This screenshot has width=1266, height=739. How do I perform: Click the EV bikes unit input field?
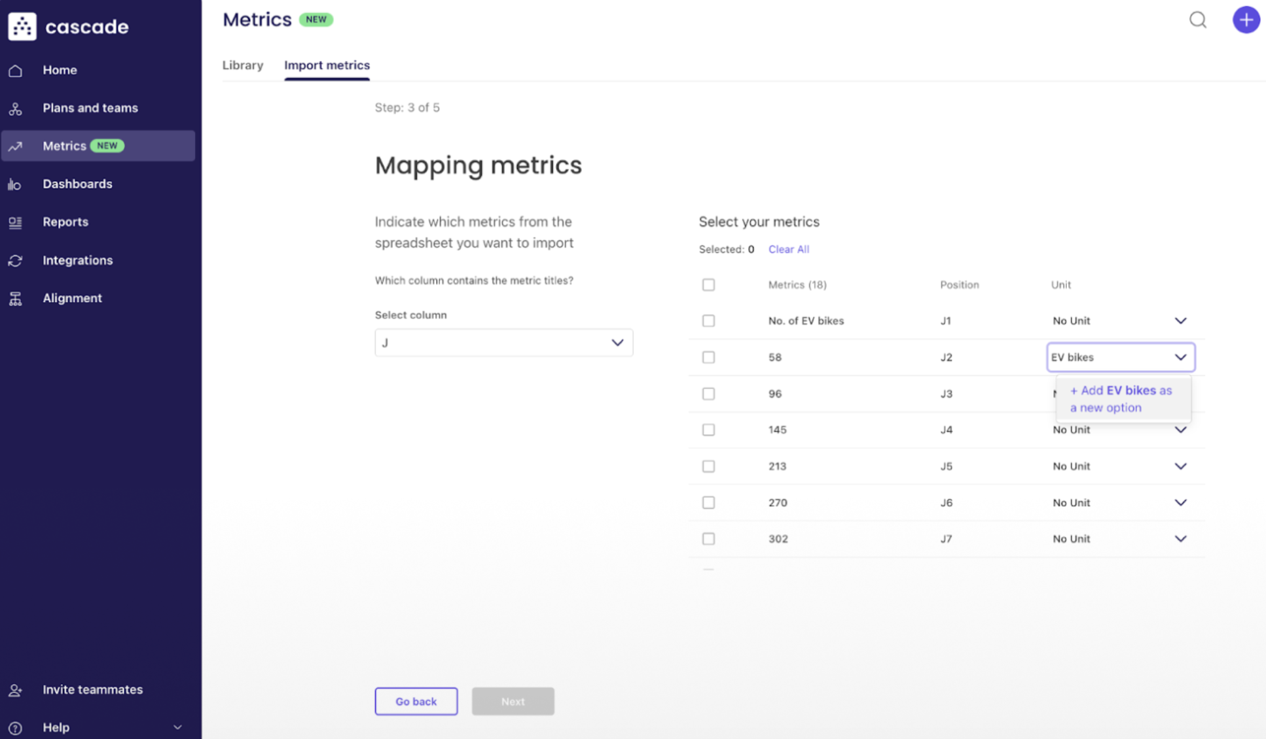pyautogui.click(x=1108, y=357)
